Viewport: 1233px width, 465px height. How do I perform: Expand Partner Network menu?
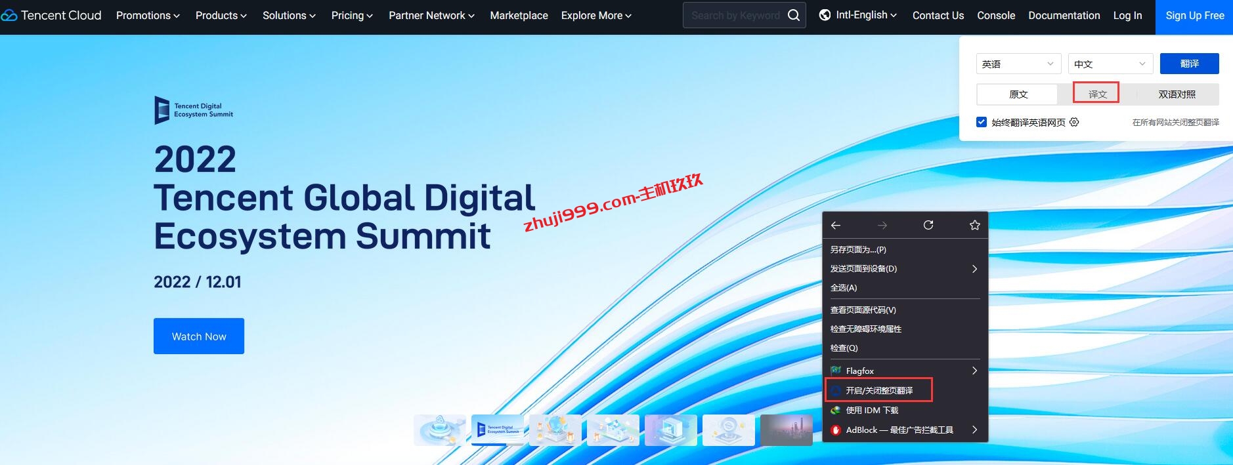point(431,15)
